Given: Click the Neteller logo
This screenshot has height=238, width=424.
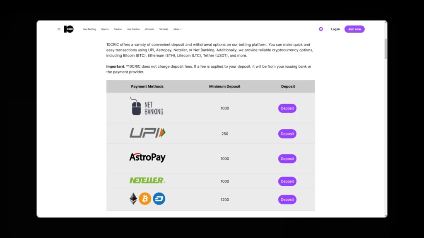Looking at the screenshot, I should point(147,181).
